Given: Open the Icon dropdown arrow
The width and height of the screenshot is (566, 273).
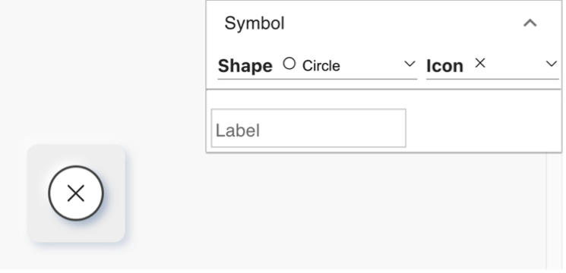Looking at the screenshot, I should tap(552, 64).
